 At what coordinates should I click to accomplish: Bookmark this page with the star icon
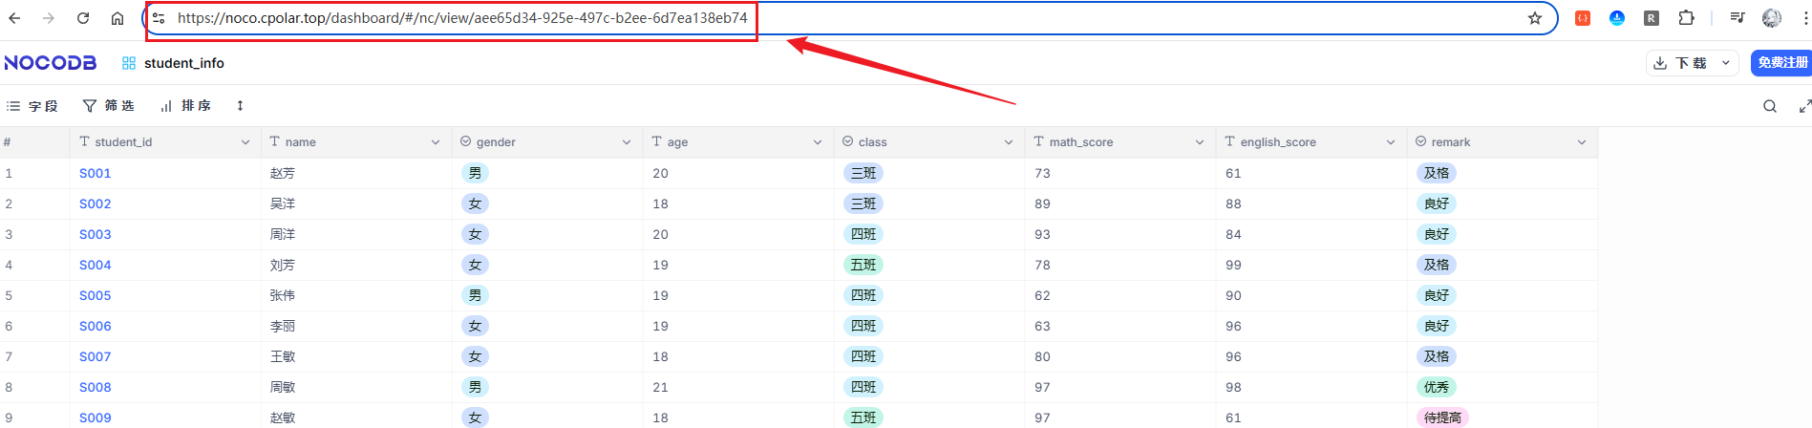point(1535,18)
